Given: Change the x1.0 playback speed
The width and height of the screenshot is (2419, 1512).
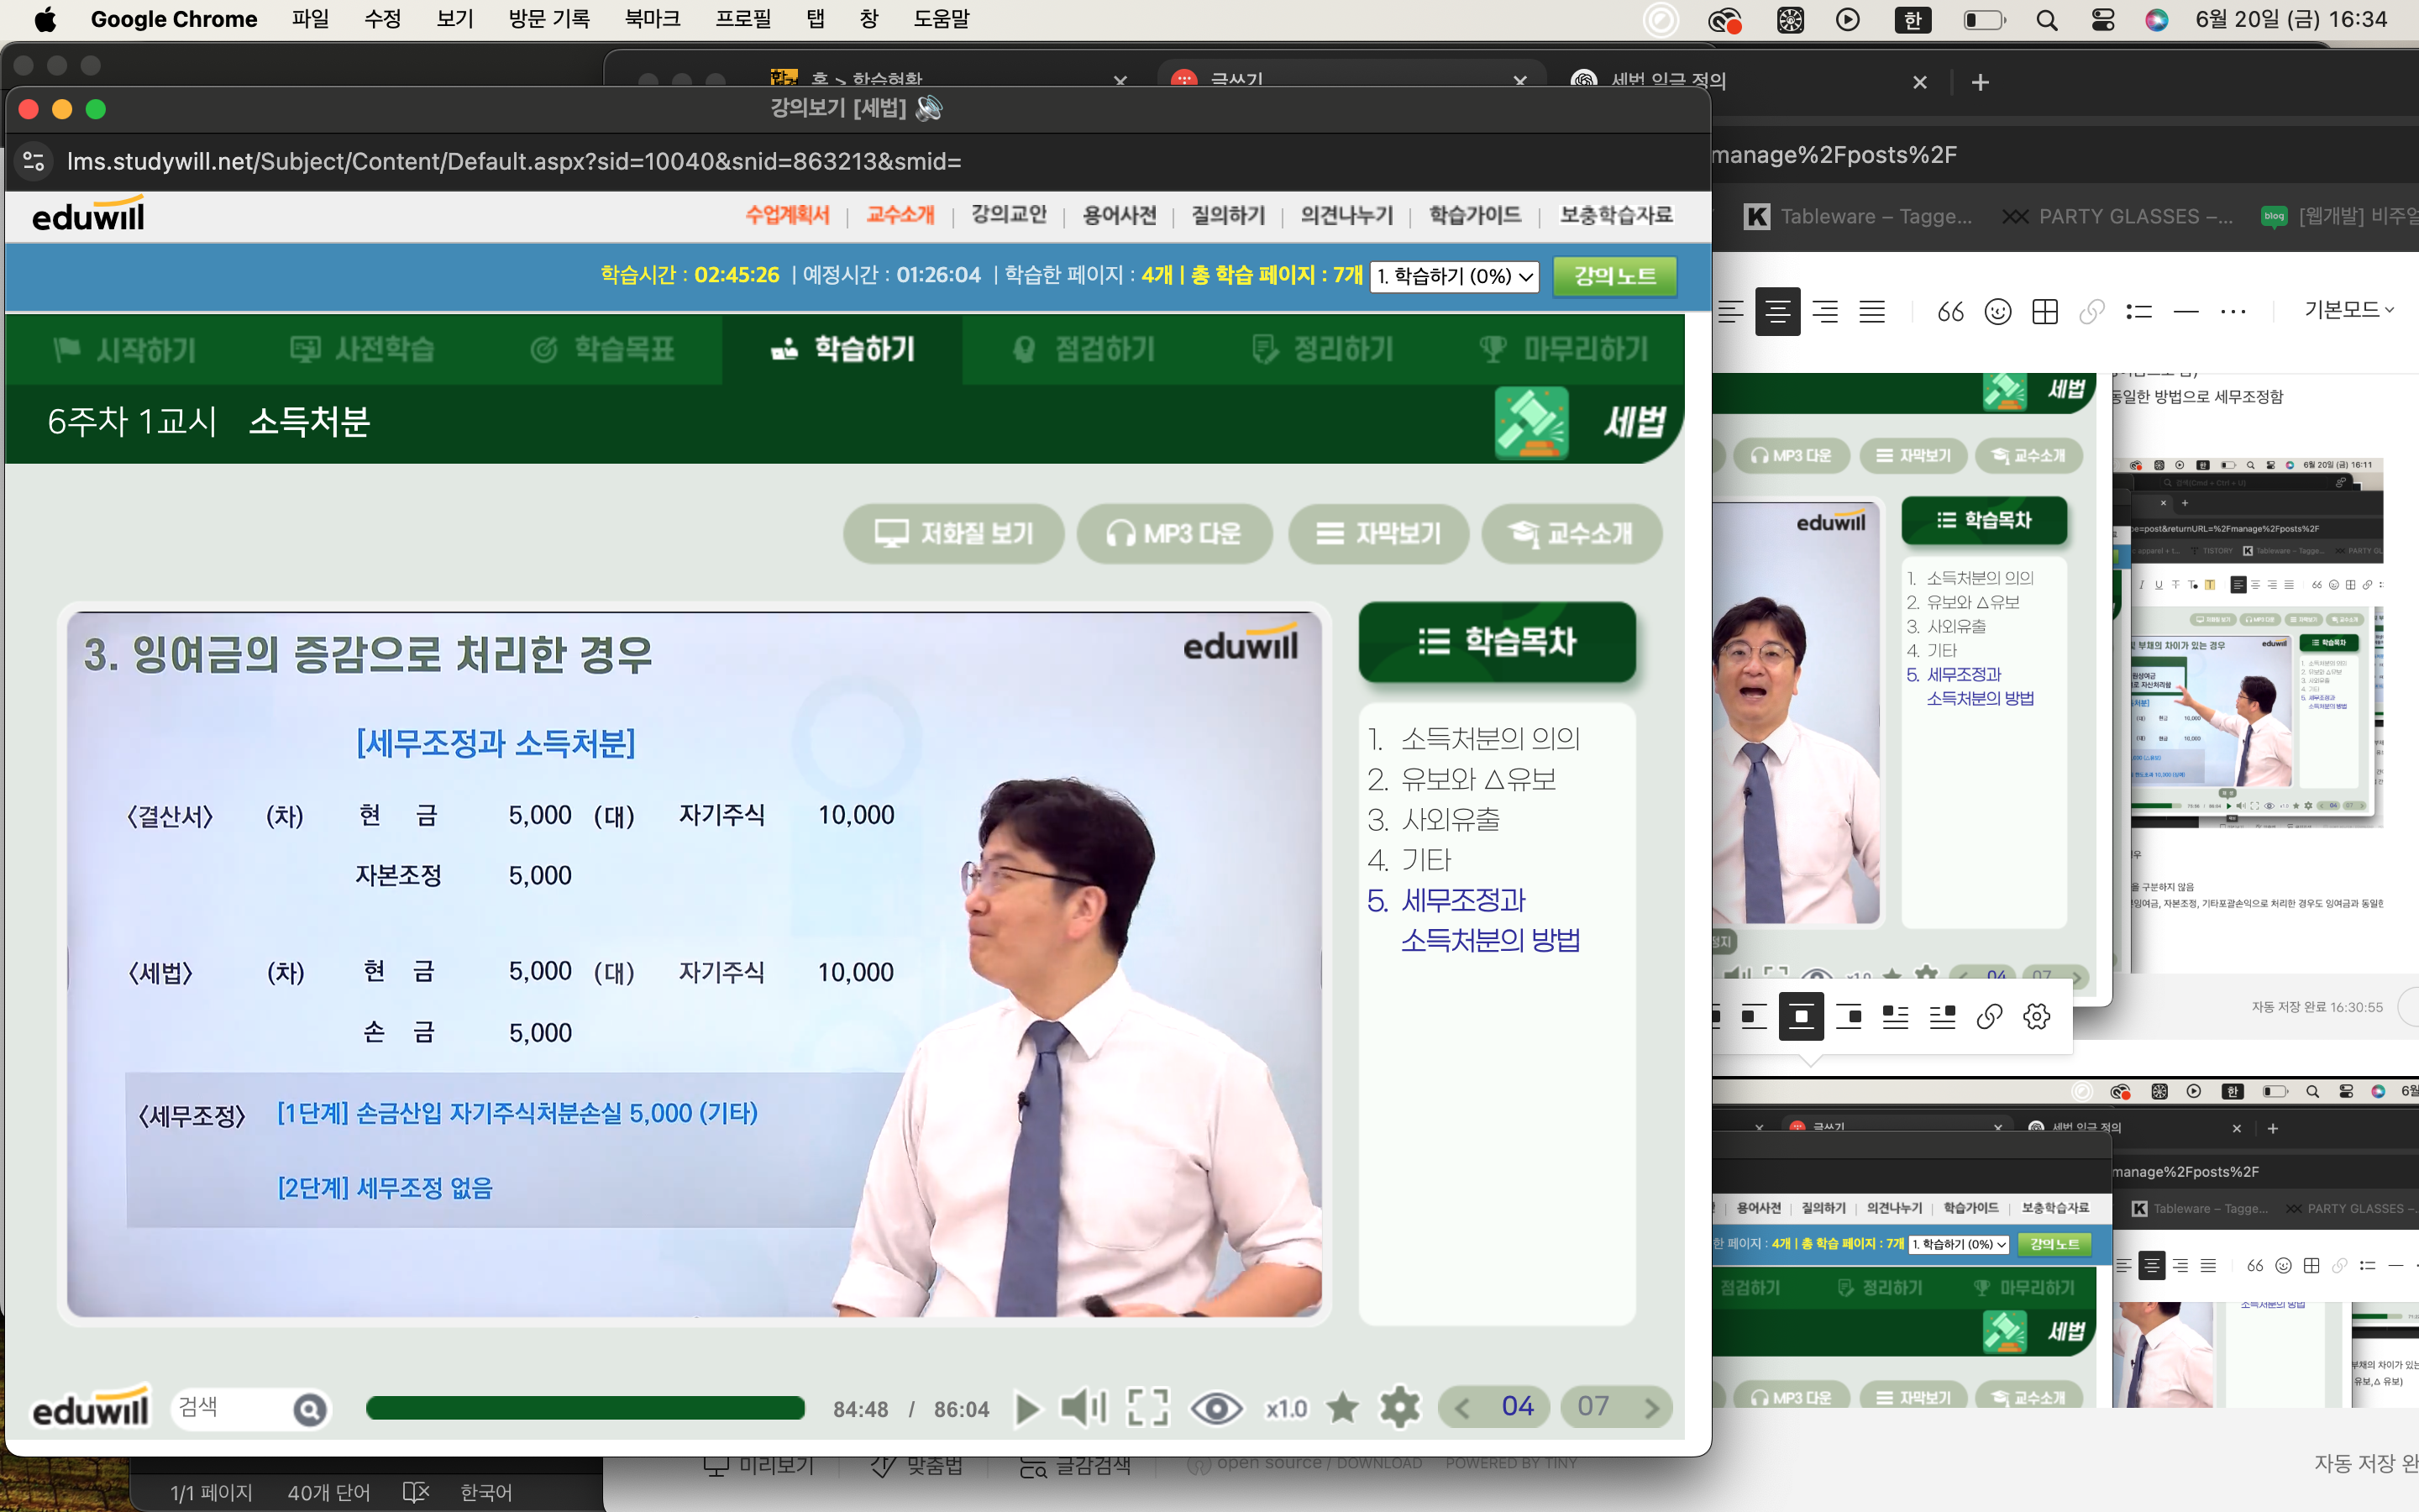Looking at the screenshot, I should 1285,1408.
